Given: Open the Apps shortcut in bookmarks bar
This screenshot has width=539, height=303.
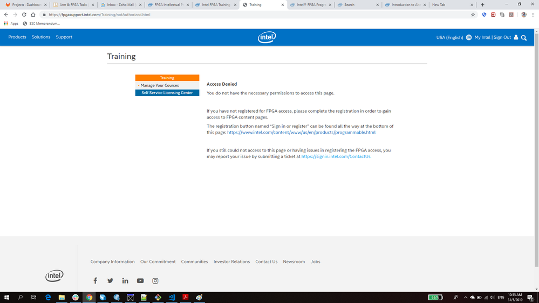Looking at the screenshot, I should [11, 24].
